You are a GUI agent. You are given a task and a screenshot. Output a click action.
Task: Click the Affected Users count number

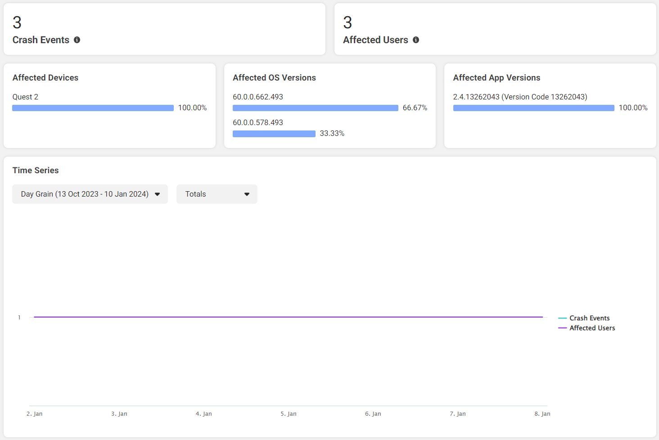tap(348, 22)
